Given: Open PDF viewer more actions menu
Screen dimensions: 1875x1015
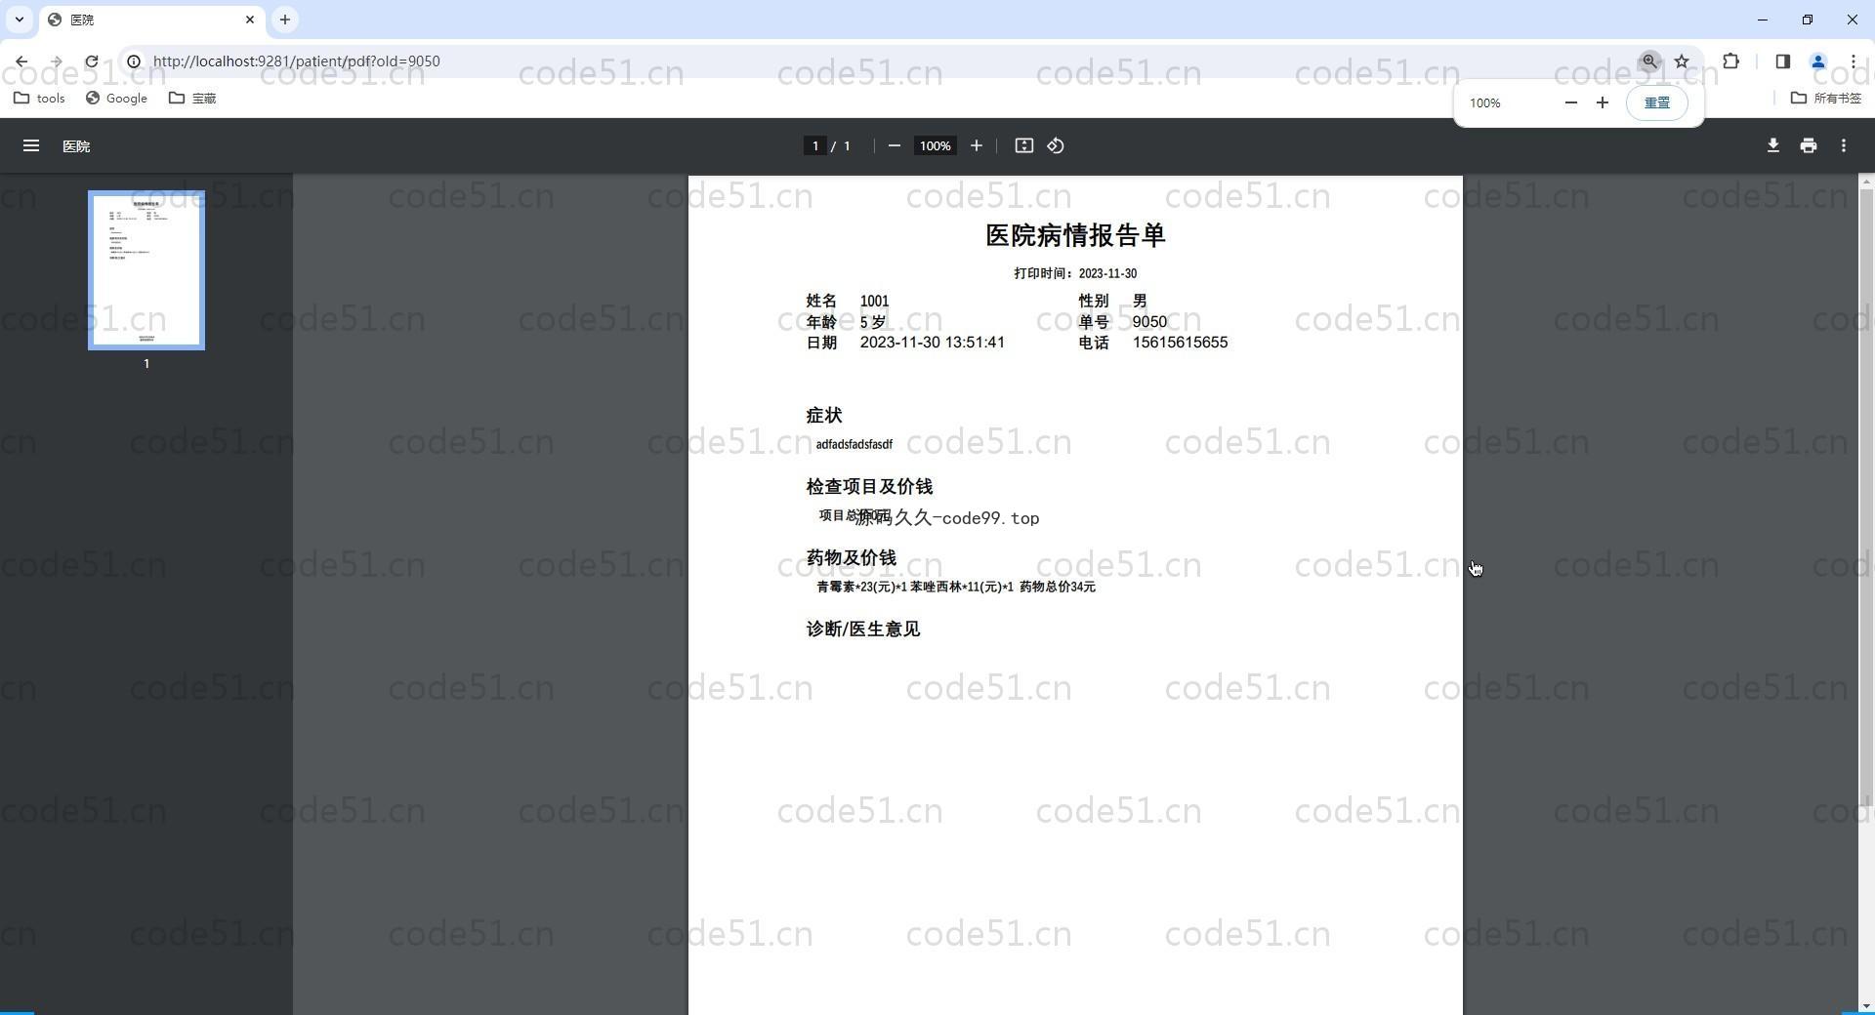Looking at the screenshot, I should tap(1843, 145).
